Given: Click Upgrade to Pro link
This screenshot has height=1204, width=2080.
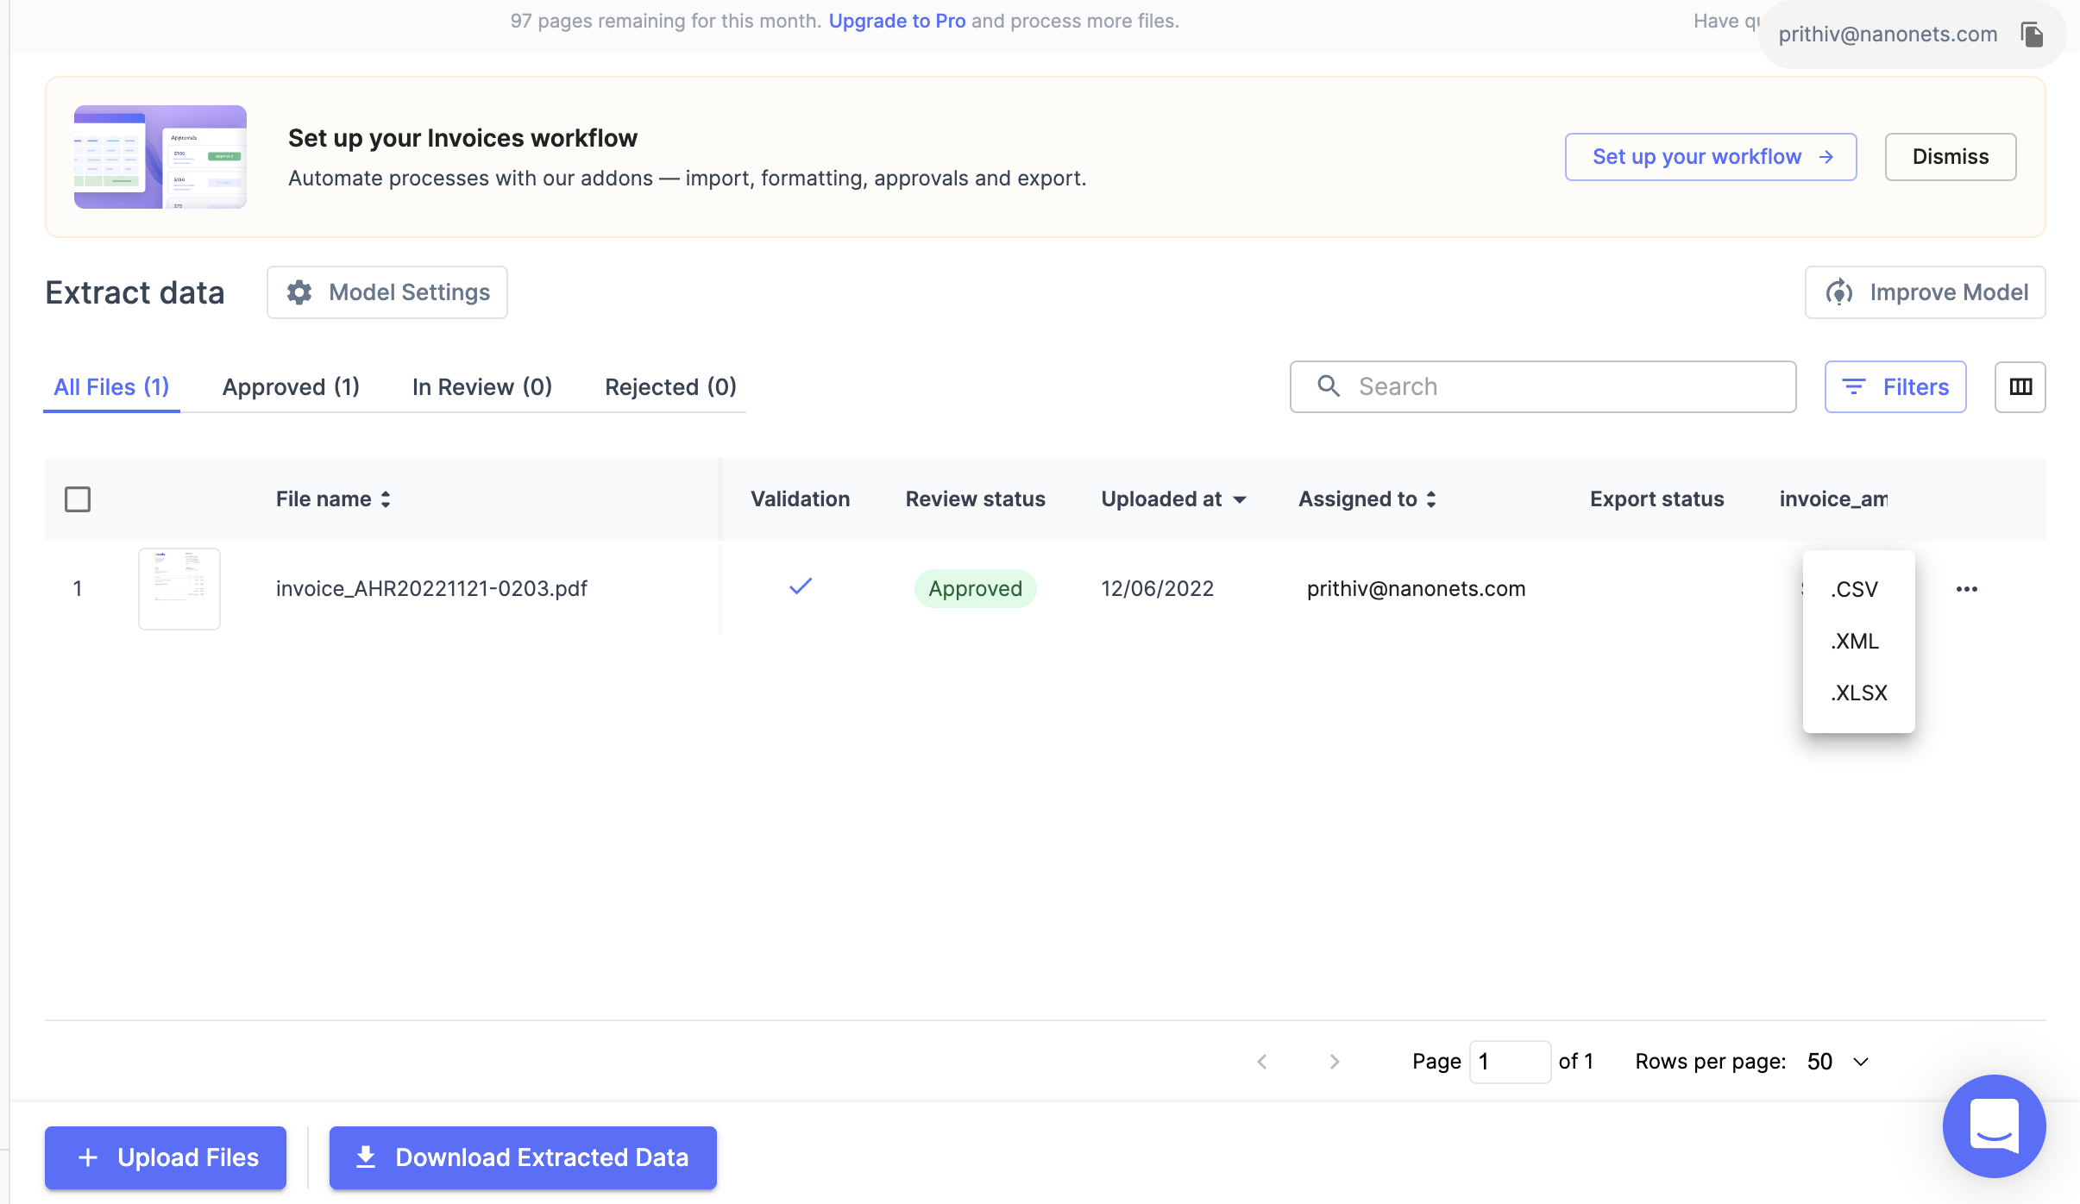Looking at the screenshot, I should click(897, 20).
